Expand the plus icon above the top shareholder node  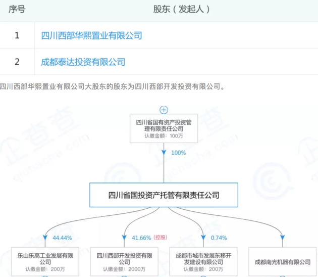(164, 110)
